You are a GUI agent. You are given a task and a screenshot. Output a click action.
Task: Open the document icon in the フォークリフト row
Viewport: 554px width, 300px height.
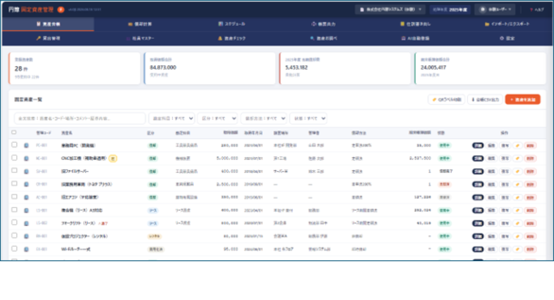pos(27,223)
